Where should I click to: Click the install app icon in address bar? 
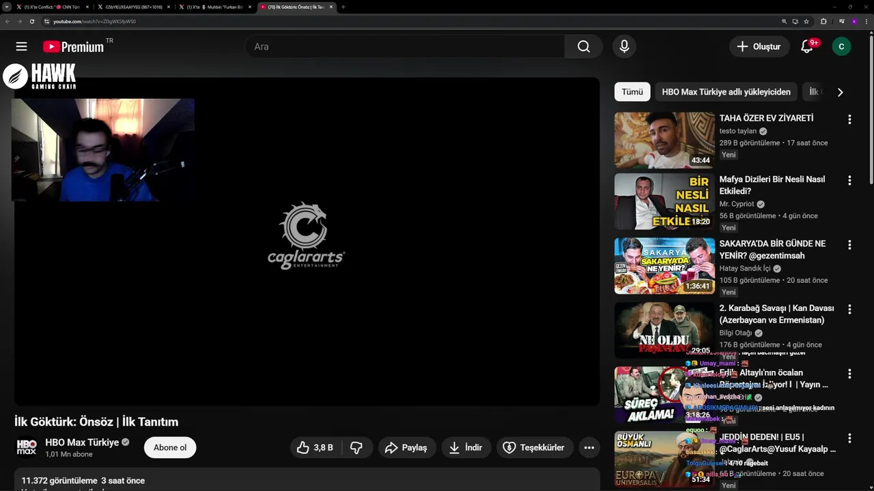[x=795, y=21]
